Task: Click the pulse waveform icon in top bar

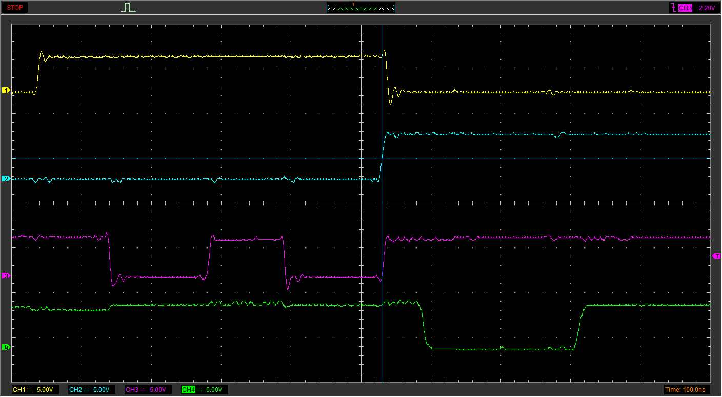Action: coord(129,8)
